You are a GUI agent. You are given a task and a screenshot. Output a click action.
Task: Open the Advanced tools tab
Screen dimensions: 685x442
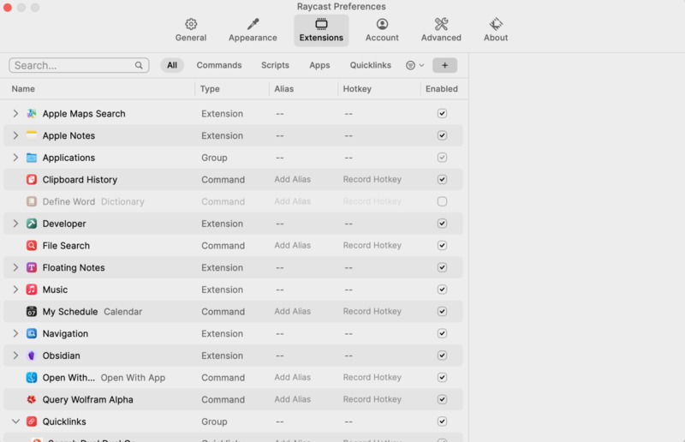[441, 30]
